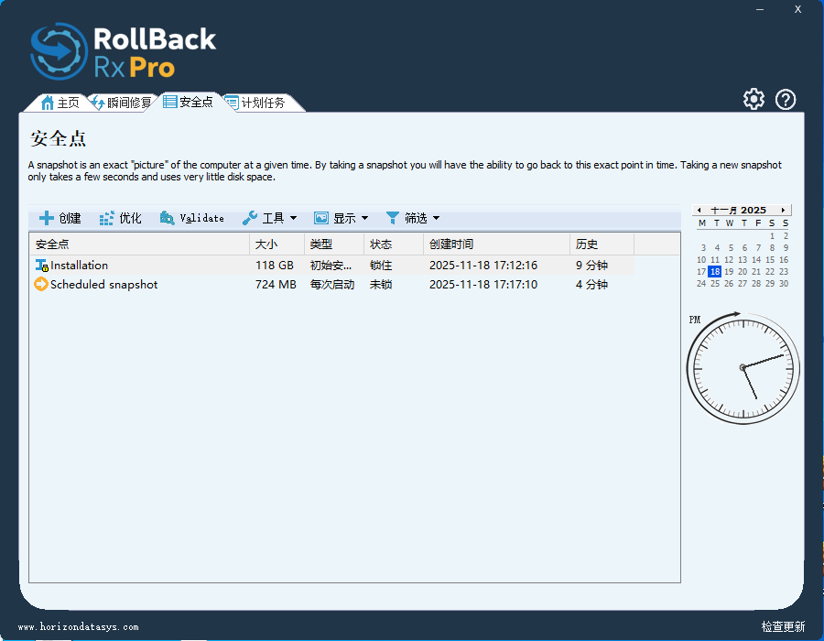Viewport: 824px width, 641px height.
Task: Select day 25 in the calendar
Action: 715,283
